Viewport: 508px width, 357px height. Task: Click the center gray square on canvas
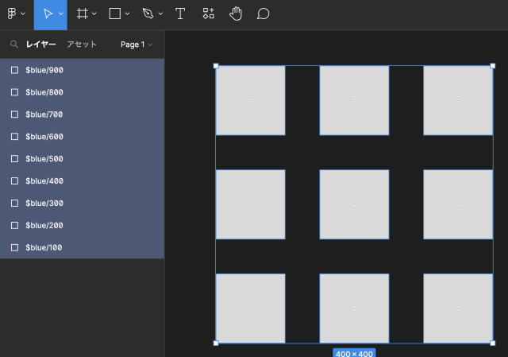click(355, 204)
